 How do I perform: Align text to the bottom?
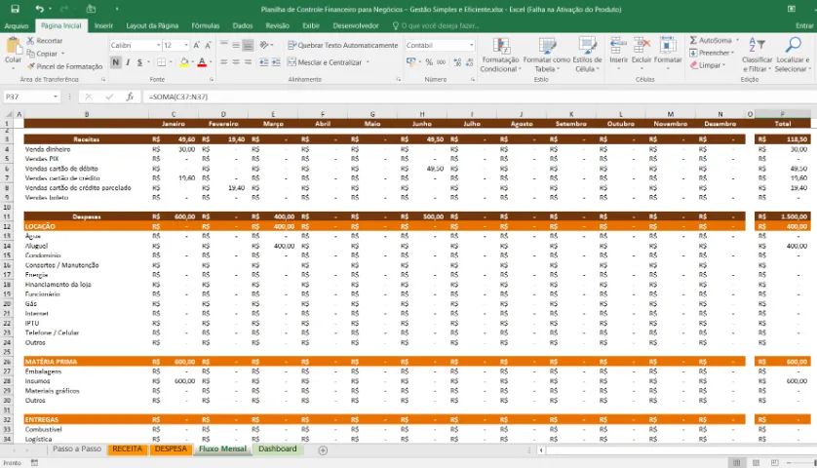tap(248, 46)
